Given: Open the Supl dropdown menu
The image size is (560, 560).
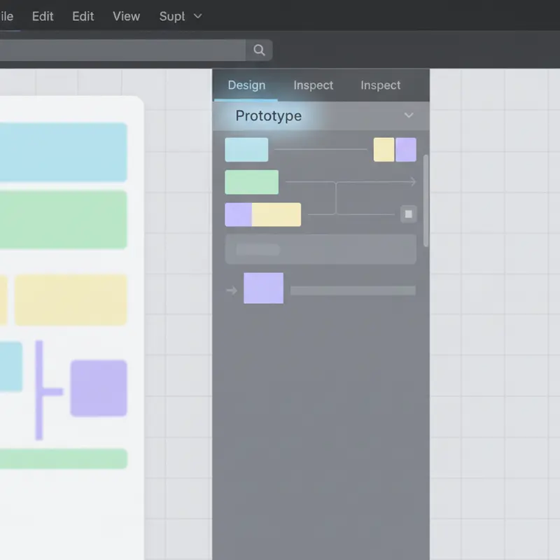Looking at the screenshot, I should click(x=181, y=15).
